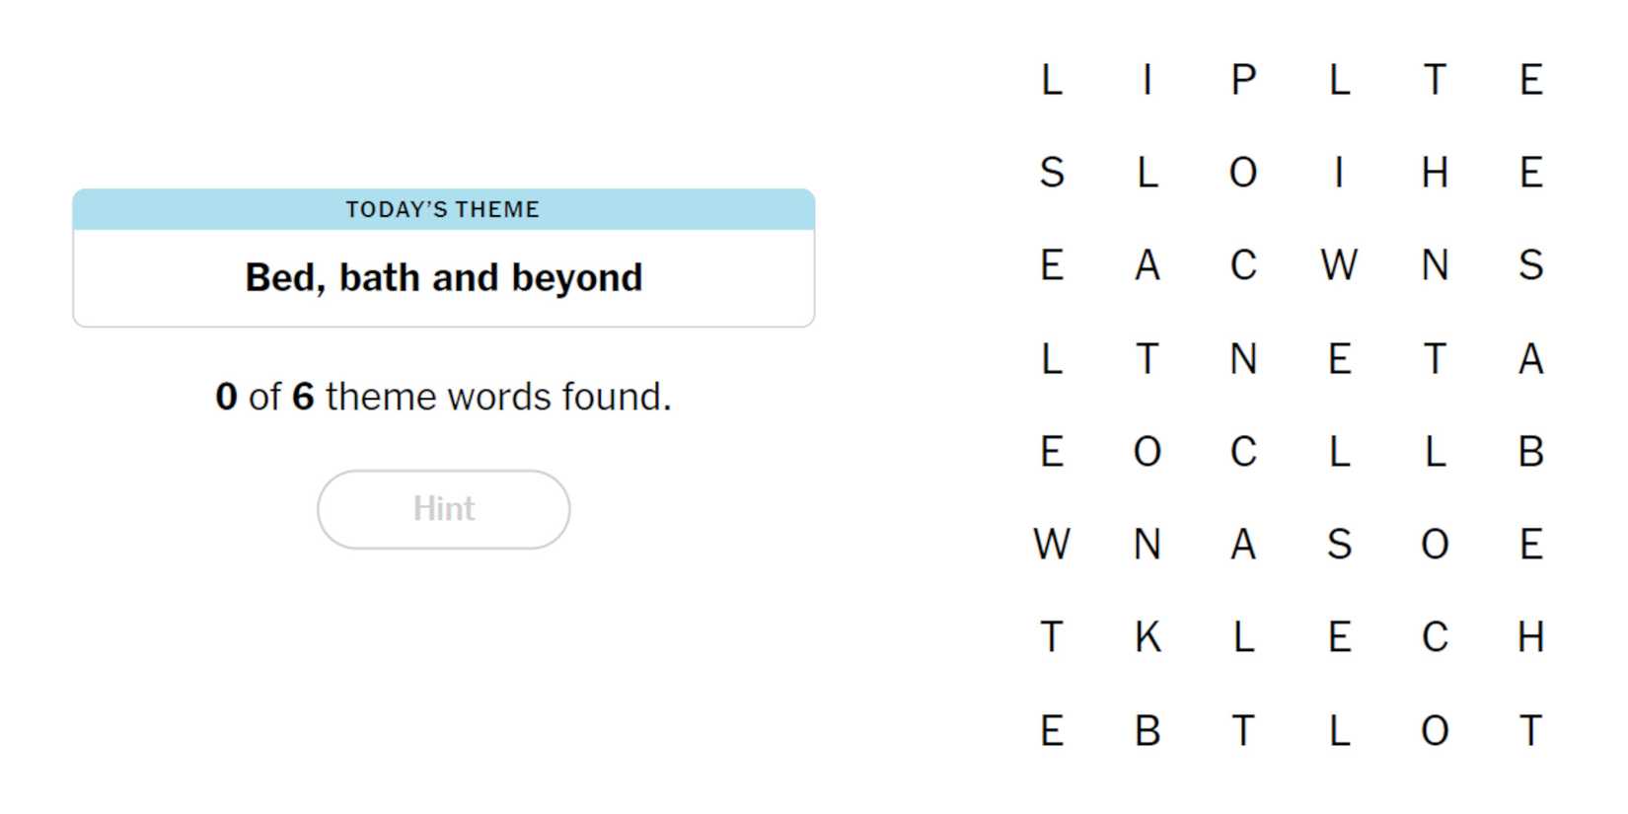Click the Hint button
This screenshot has height=814, width=1628.
(443, 509)
